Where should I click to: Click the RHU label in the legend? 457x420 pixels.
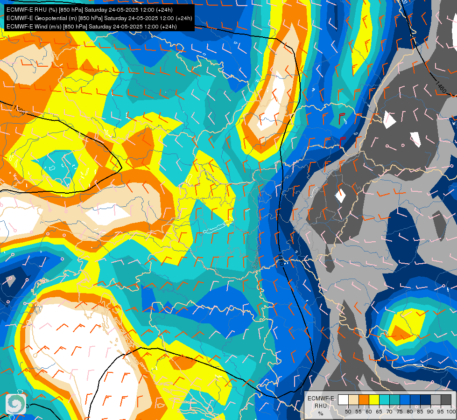tap(321, 406)
